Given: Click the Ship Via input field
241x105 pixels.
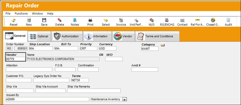Looking at the screenshot, I should pyautogui.click(x=20, y=91).
